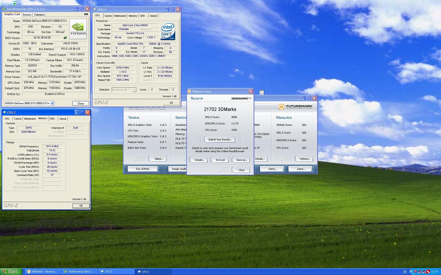Click NVIDIA SLI Enabled (2 GPUs) field

(55, 94)
